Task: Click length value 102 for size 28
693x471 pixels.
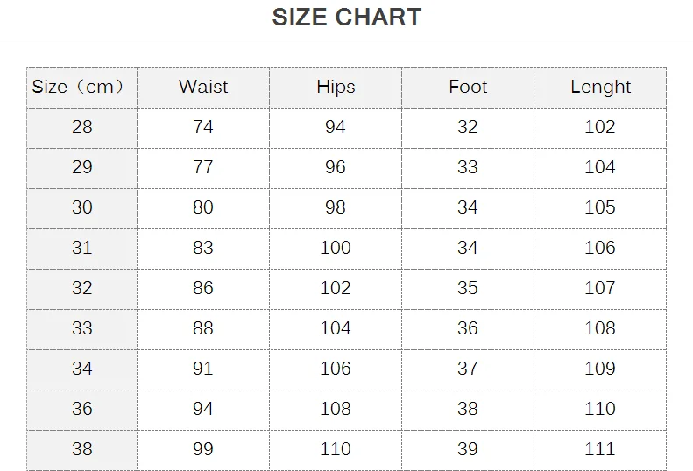Action: (600, 127)
